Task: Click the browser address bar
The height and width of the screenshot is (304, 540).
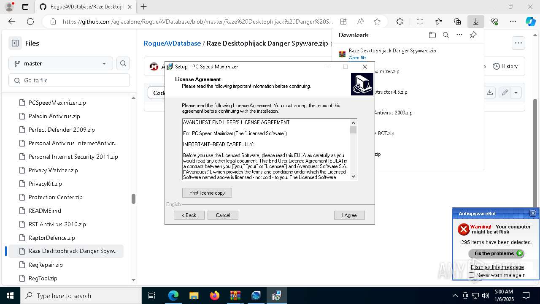Action: click(x=197, y=22)
